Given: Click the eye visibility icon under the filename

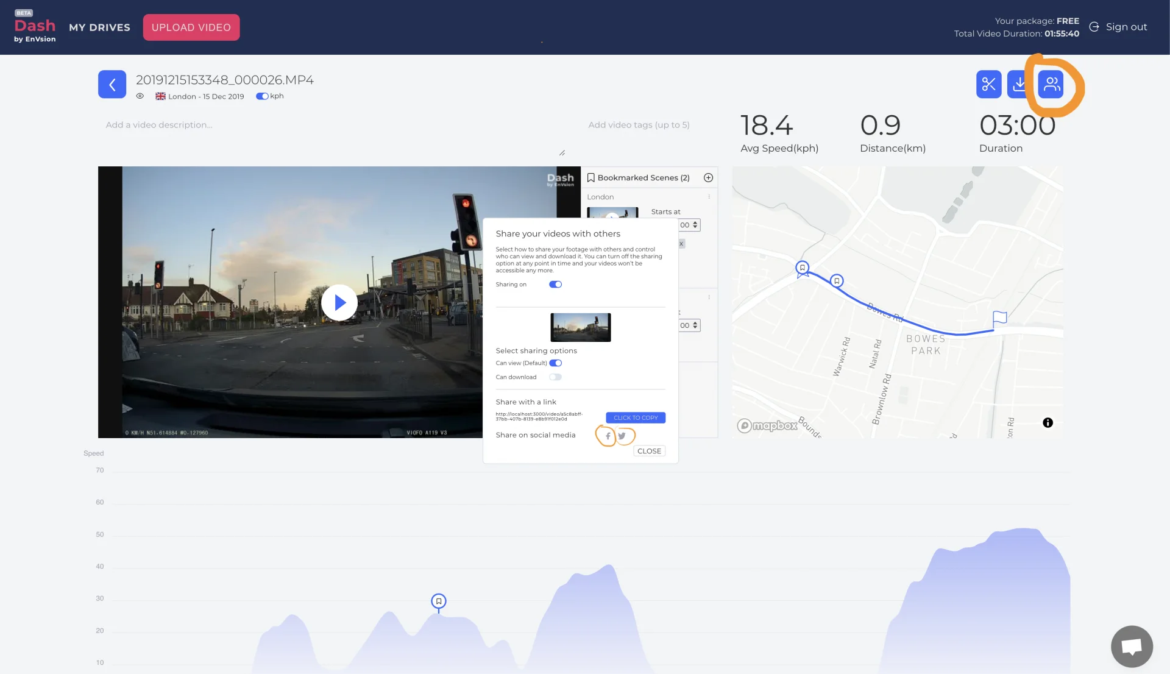Looking at the screenshot, I should (x=140, y=96).
